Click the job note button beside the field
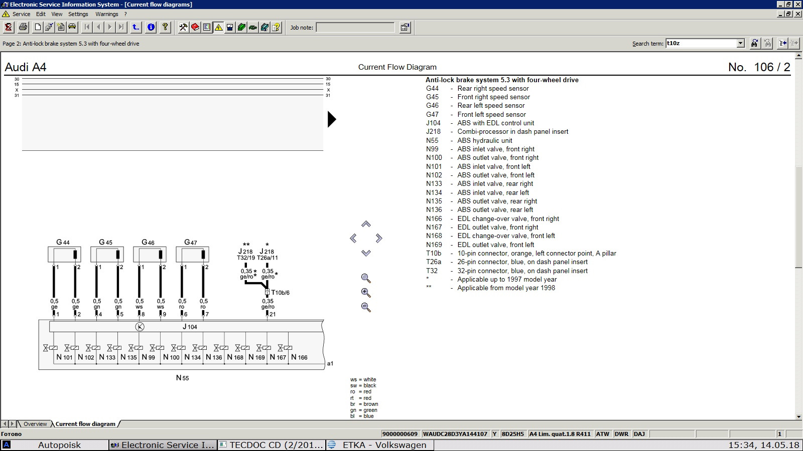 [405, 28]
